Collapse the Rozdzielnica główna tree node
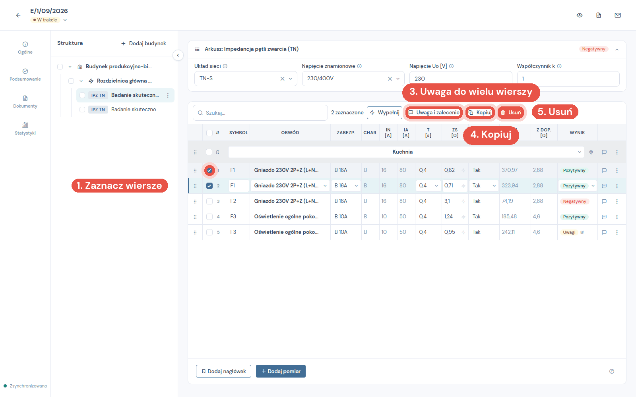Viewport: 636px width, 397px height. [81, 81]
